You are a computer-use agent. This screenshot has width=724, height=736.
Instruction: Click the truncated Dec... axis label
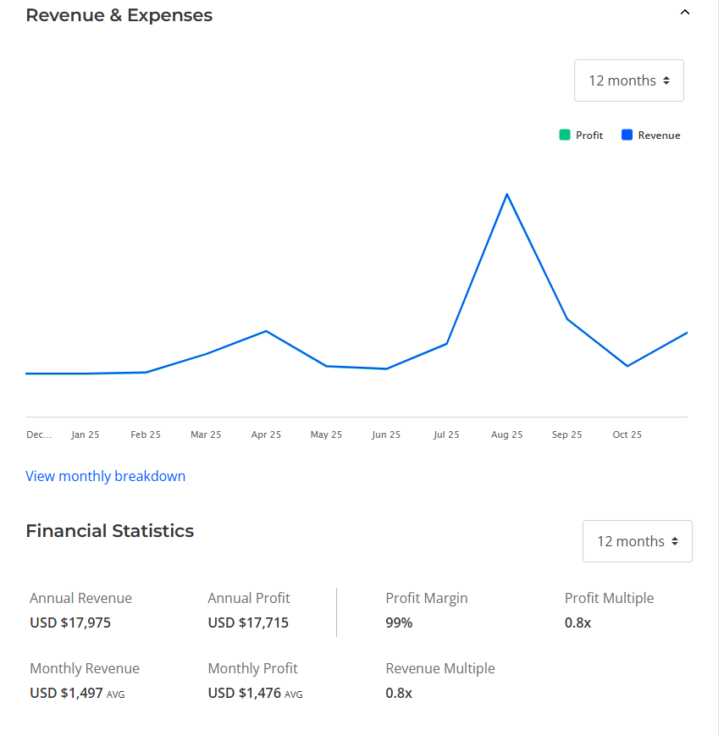(x=39, y=434)
